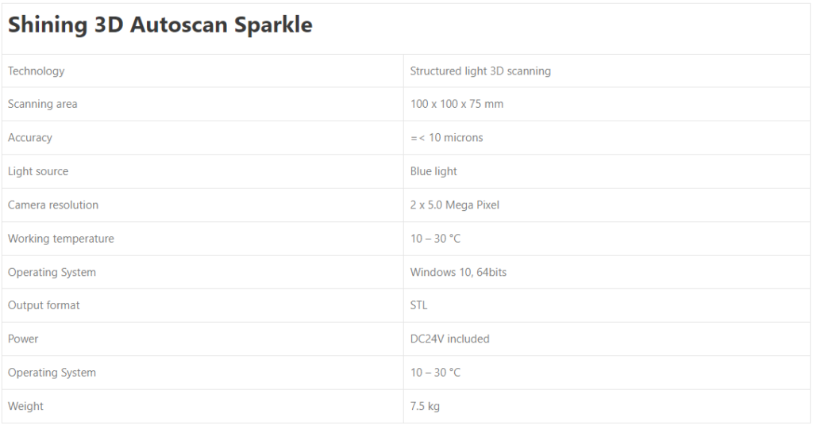The width and height of the screenshot is (813, 425).
Task: Select the Weight row label
Action: (x=25, y=407)
